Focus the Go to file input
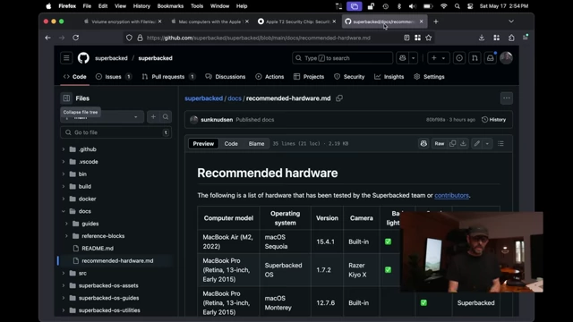 (115, 132)
